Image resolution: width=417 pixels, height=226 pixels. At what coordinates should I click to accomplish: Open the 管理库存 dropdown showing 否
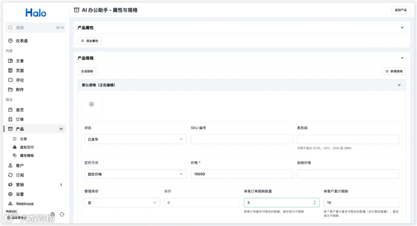click(x=122, y=202)
